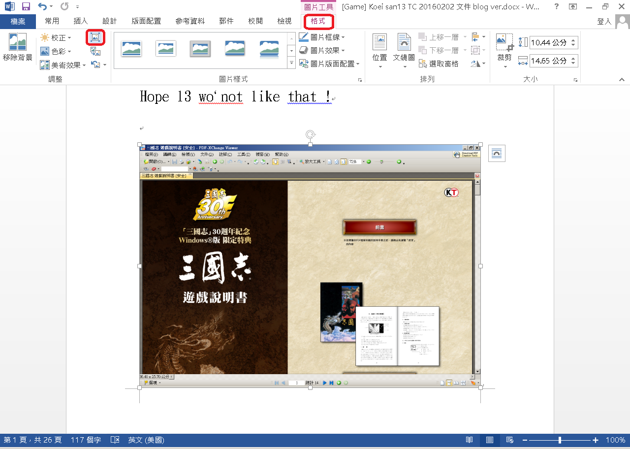Click the zoom in plus button
Viewport: 630px width, 449px height.
[x=596, y=440]
